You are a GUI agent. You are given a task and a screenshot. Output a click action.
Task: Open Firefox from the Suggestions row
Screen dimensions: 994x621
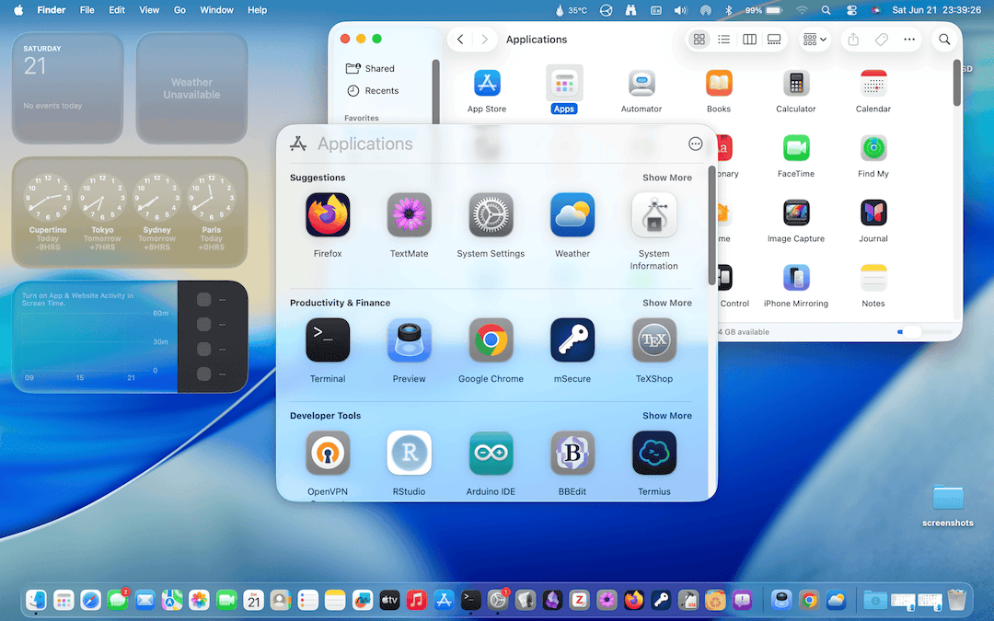tap(328, 216)
